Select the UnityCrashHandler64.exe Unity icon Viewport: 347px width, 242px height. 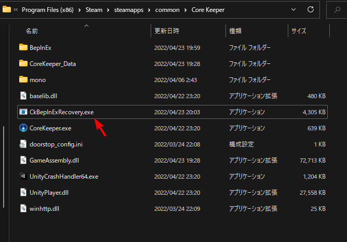pyautogui.click(x=23, y=176)
